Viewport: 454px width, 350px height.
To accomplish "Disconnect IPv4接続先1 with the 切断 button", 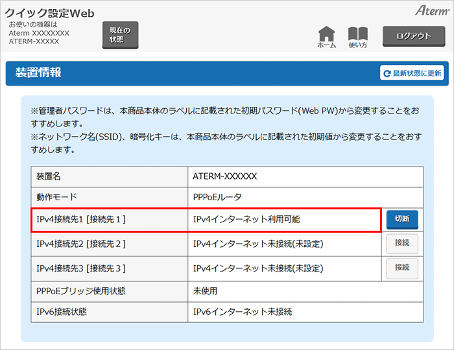I will [402, 219].
